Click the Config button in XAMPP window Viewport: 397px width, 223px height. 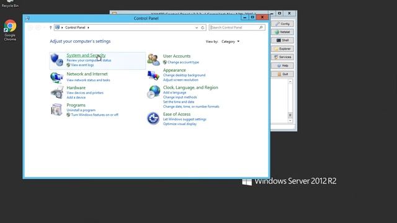(282, 24)
